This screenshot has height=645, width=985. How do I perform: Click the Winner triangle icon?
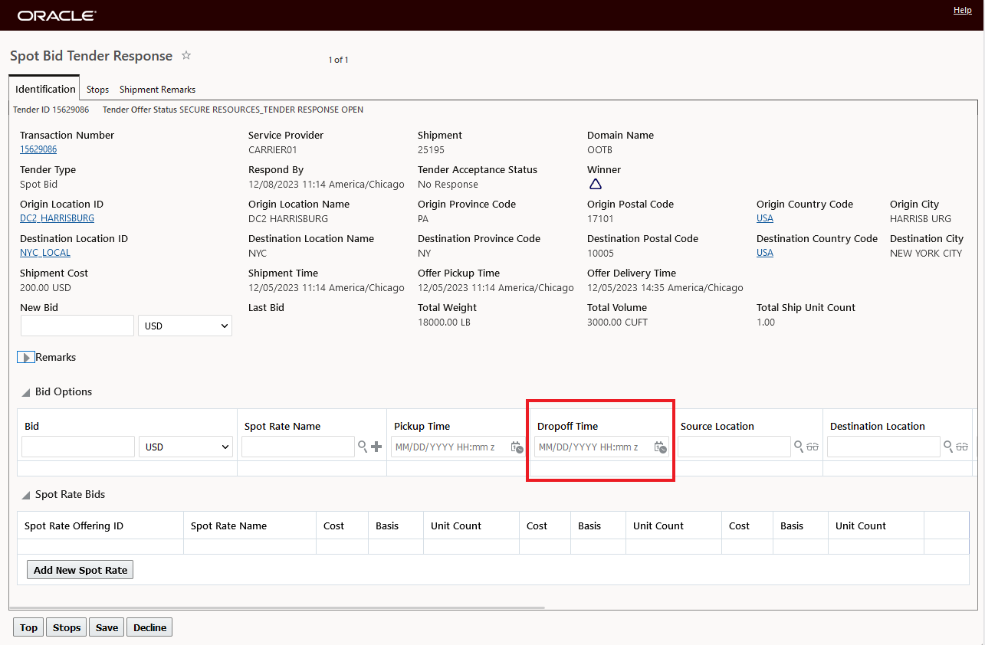(596, 184)
